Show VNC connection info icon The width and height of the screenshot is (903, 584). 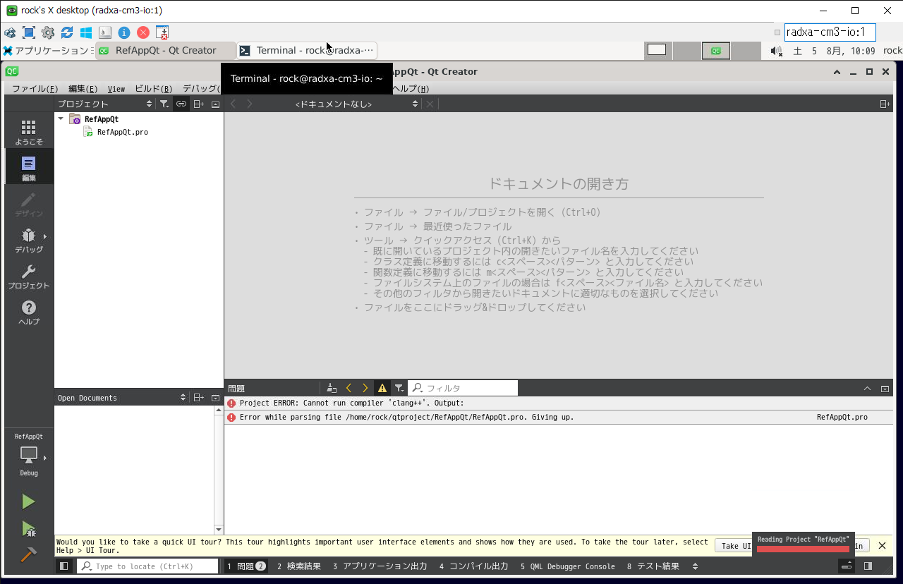124,32
